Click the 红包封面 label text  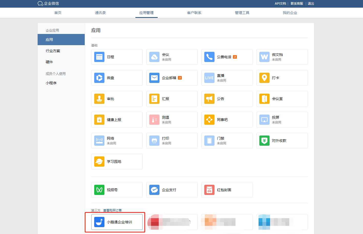(x=224, y=190)
